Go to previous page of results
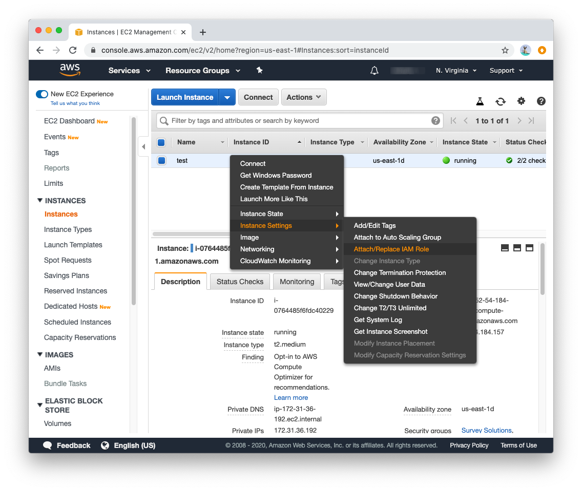 [x=466, y=120]
